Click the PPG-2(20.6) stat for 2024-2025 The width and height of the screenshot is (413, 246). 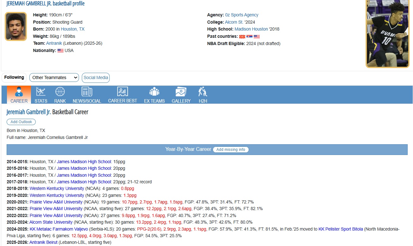click(x=149, y=229)
